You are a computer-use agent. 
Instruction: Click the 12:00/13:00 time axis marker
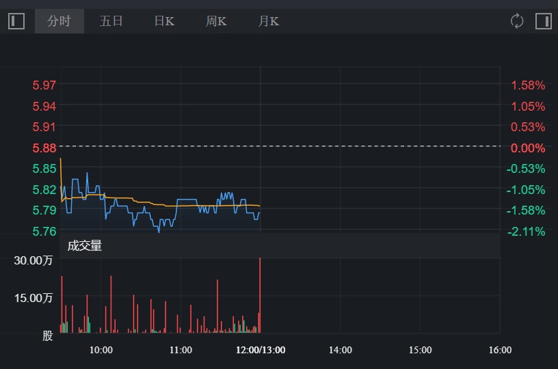(261, 350)
